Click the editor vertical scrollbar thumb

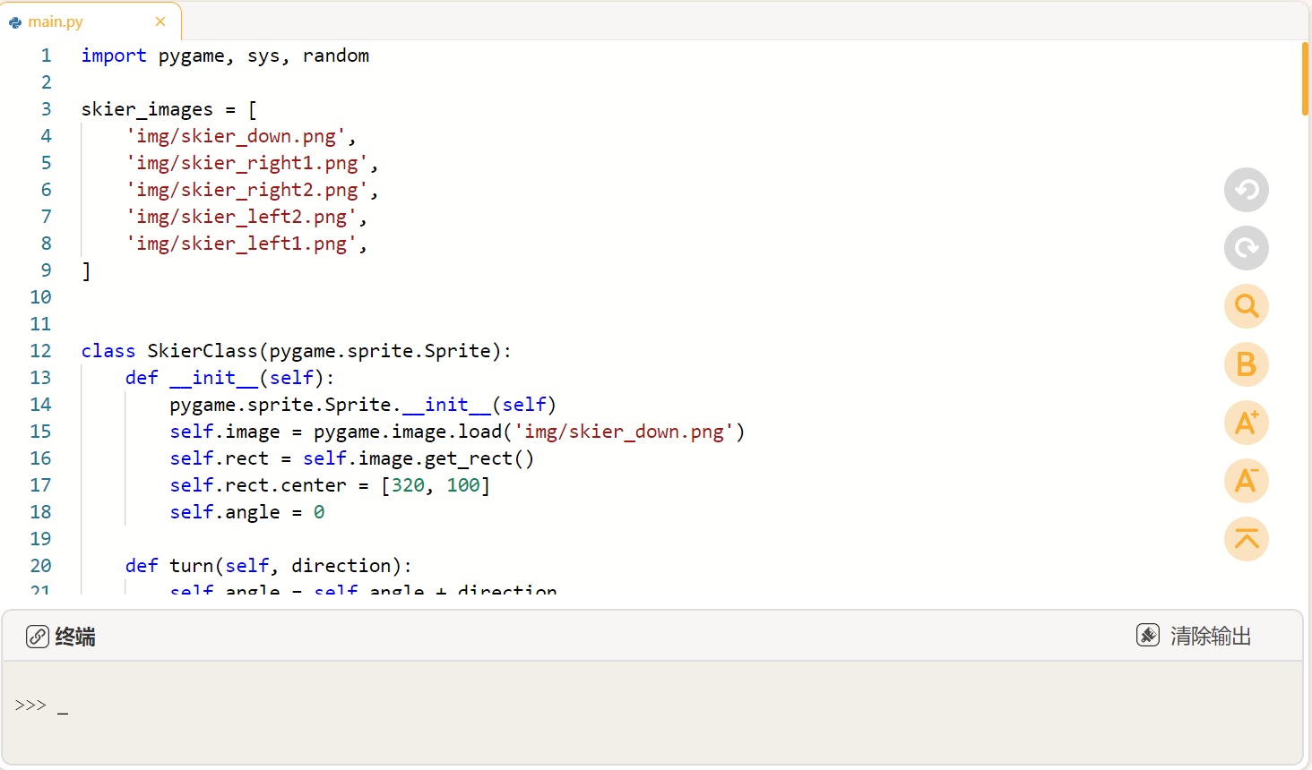pyautogui.click(x=1306, y=79)
